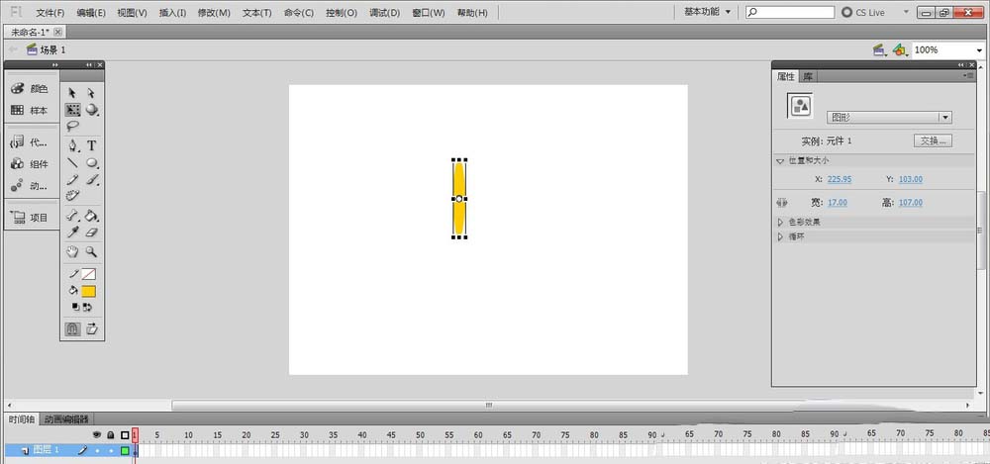Viewport: 990px width, 464px height.
Task: Select the Text tool
Action: (x=91, y=145)
